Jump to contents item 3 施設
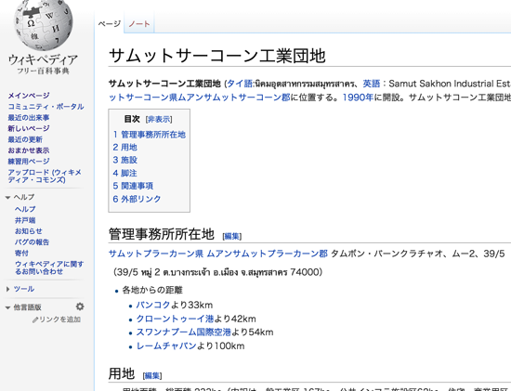The width and height of the screenshot is (511, 391). 124,160
